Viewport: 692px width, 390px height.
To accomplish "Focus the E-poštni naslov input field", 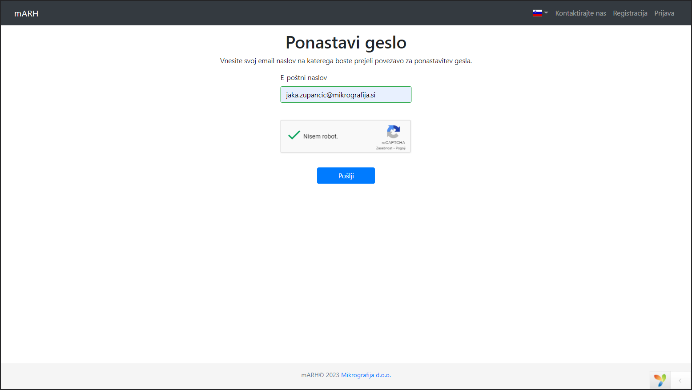I will click(346, 95).
